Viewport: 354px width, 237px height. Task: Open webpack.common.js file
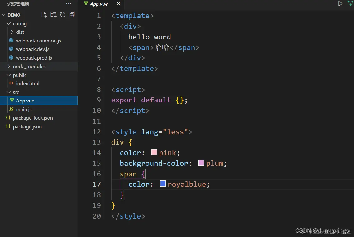coord(39,41)
